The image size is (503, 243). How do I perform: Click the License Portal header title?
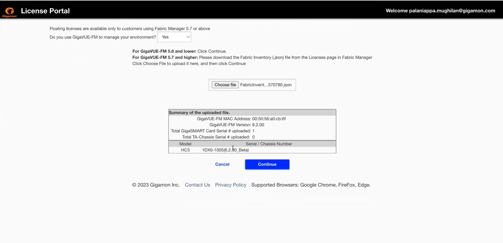tap(45, 11)
